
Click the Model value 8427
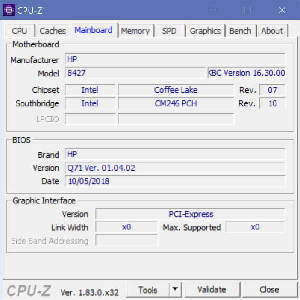[135, 73]
